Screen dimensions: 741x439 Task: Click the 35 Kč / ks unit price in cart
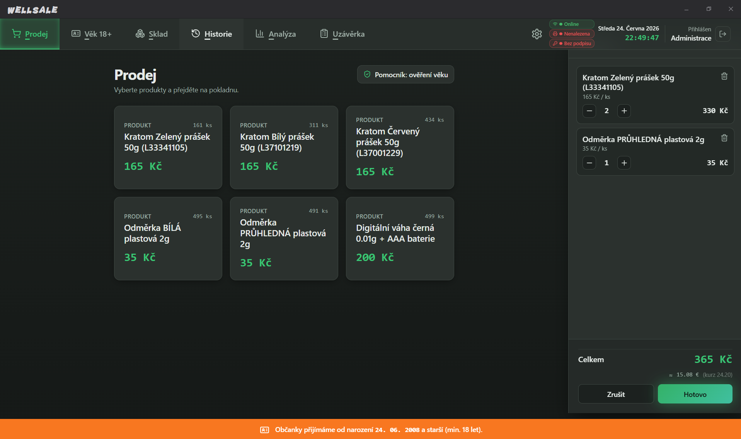pyautogui.click(x=595, y=149)
